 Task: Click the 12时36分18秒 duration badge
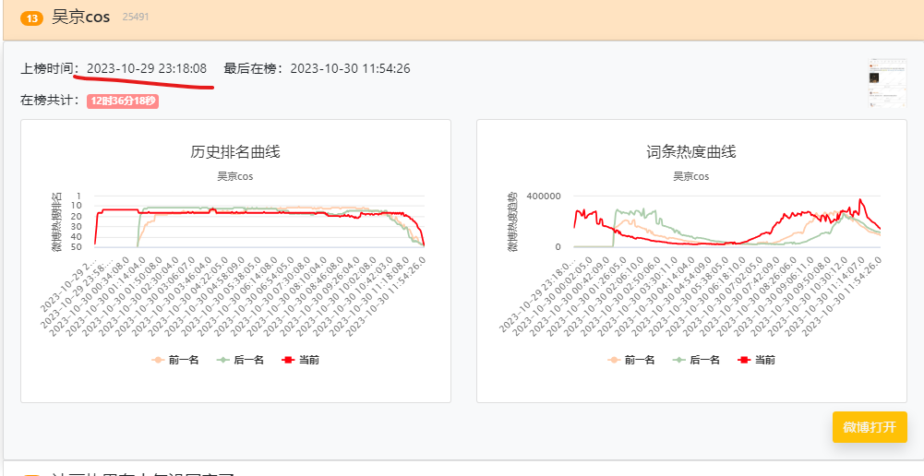coord(123,101)
